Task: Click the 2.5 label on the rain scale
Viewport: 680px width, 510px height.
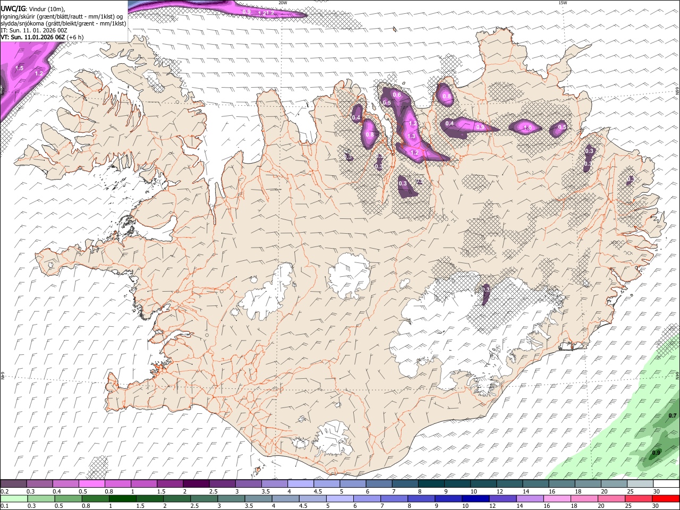Action: 193,506
